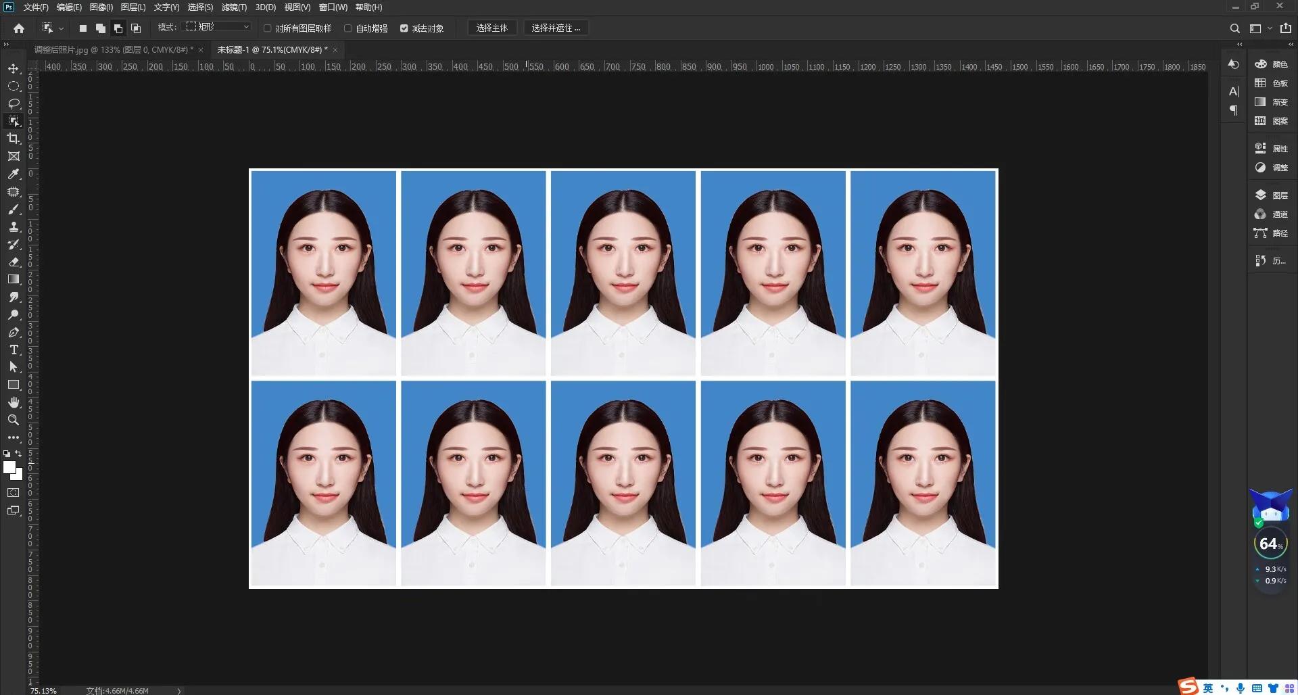This screenshot has width=1298, height=695.
Task: Enable 自动增强 checkbox
Action: point(348,28)
